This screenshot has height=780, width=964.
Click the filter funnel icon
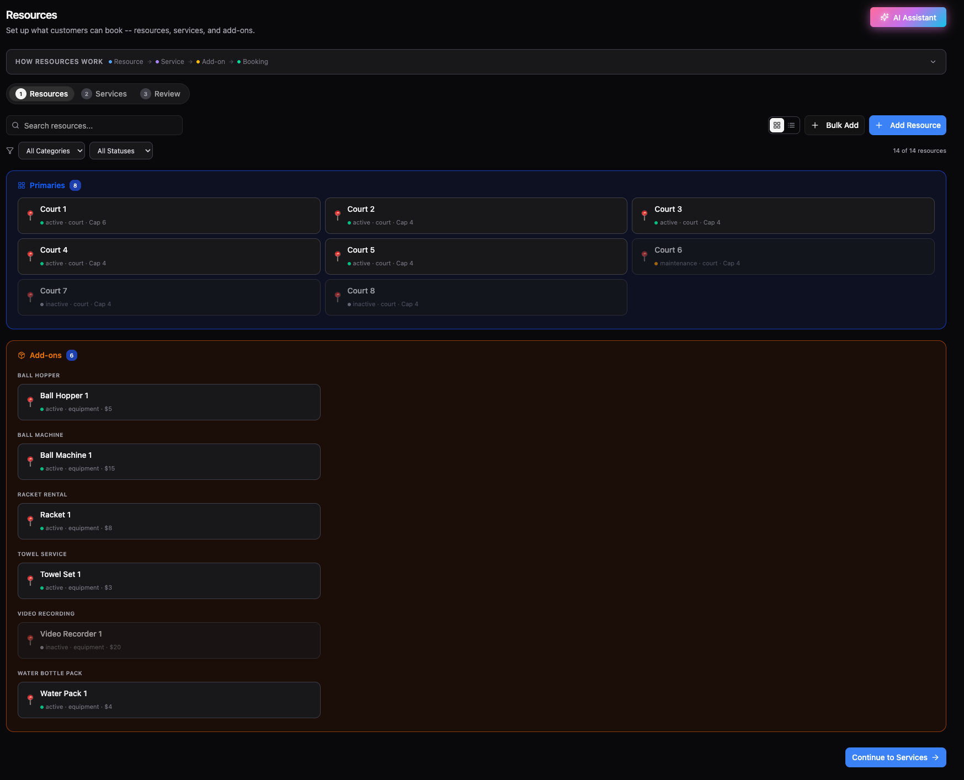(x=10, y=151)
